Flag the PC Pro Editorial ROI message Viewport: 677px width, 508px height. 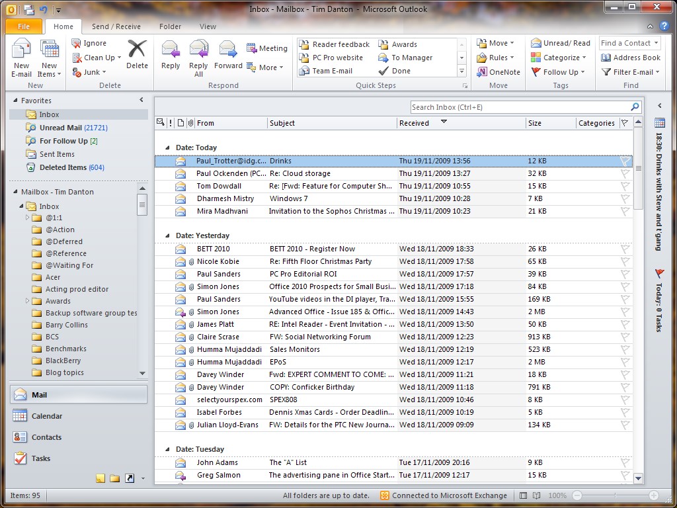click(x=625, y=274)
